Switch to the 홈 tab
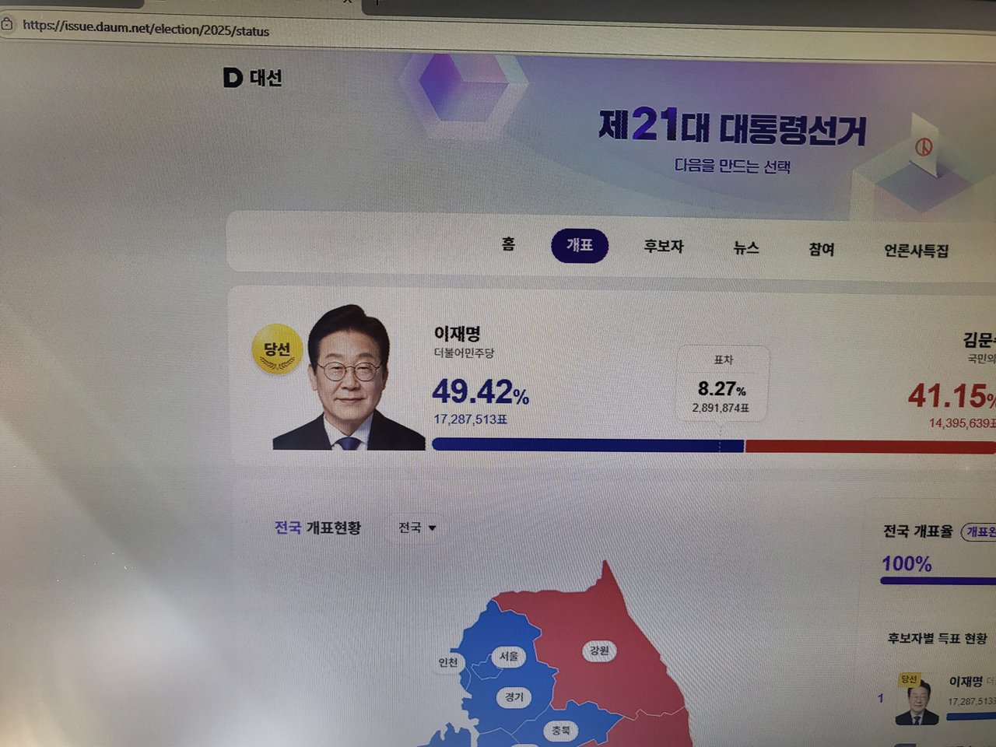The image size is (996, 747). pyautogui.click(x=508, y=244)
